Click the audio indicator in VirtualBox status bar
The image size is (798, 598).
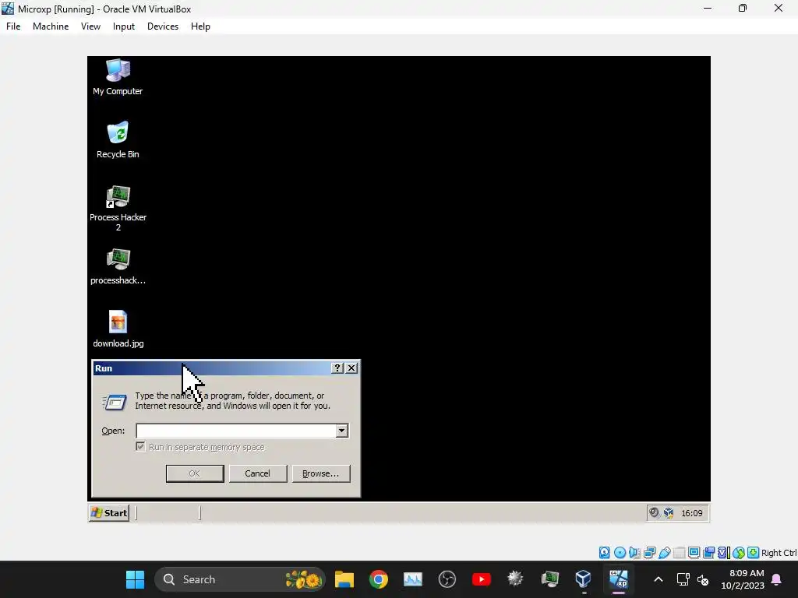pyautogui.click(x=634, y=553)
